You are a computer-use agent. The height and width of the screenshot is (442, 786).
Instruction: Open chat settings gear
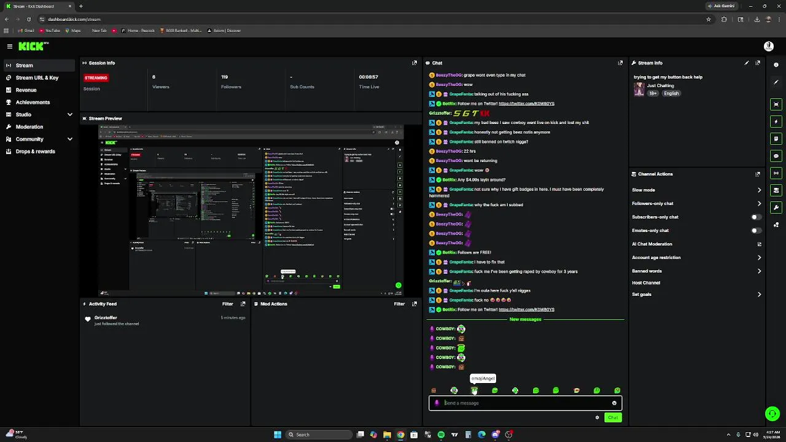point(597,417)
